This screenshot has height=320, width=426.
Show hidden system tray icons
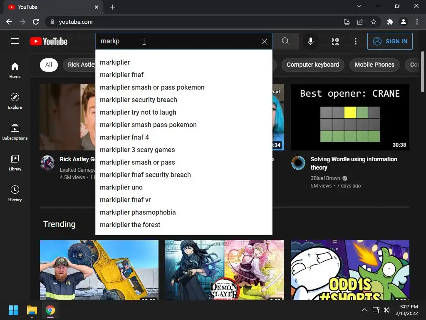point(364,310)
